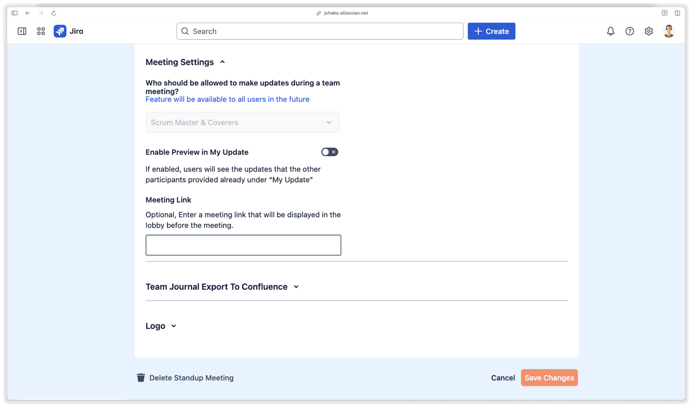Image resolution: width=692 pixels, height=407 pixels.
Task: Enable Preview in My Update toggle
Action: click(x=329, y=152)
